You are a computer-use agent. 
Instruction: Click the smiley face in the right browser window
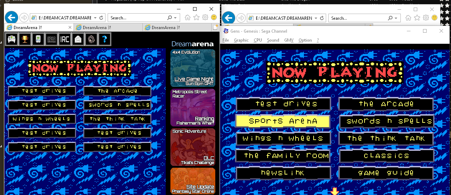pyautogui.click(x=434, y=18)
